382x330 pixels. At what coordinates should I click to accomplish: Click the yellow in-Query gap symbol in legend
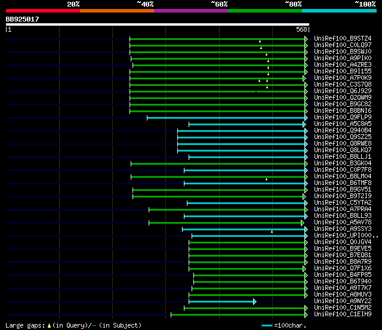click(x=49, y=326)
